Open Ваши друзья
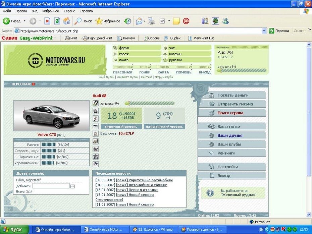 232,135
